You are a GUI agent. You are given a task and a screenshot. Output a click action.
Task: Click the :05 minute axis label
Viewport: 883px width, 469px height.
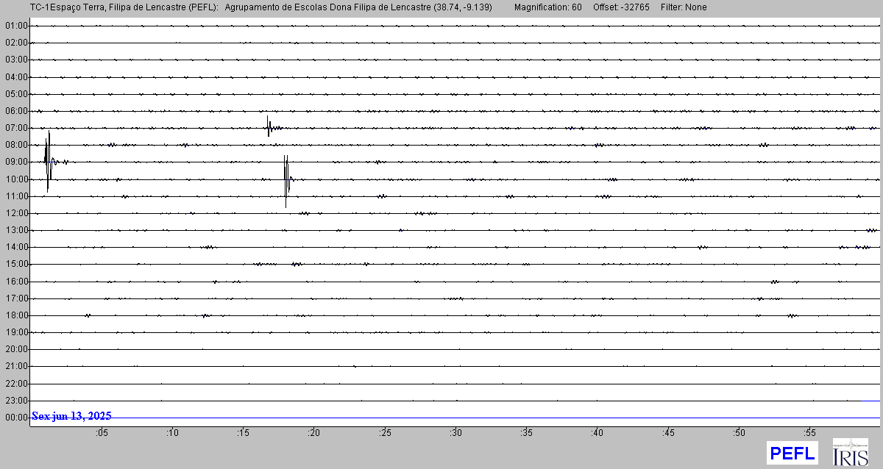[102, 433]
